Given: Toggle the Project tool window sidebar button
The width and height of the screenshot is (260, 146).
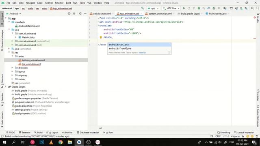Looking at the screenshot, I should [2, 19].
